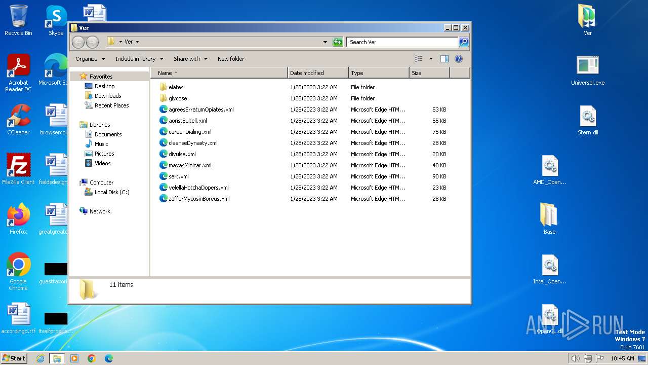Open address bar history dropdown
The width and height of the screenshot is (648, 365).
click(x=325, y=42)
